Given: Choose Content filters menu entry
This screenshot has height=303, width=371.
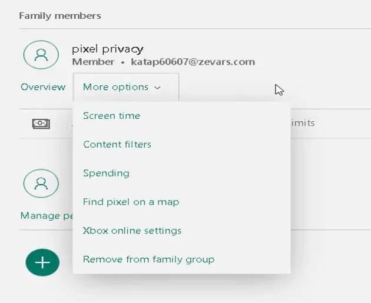Looking at the screenshot, I should click(117, 144).
